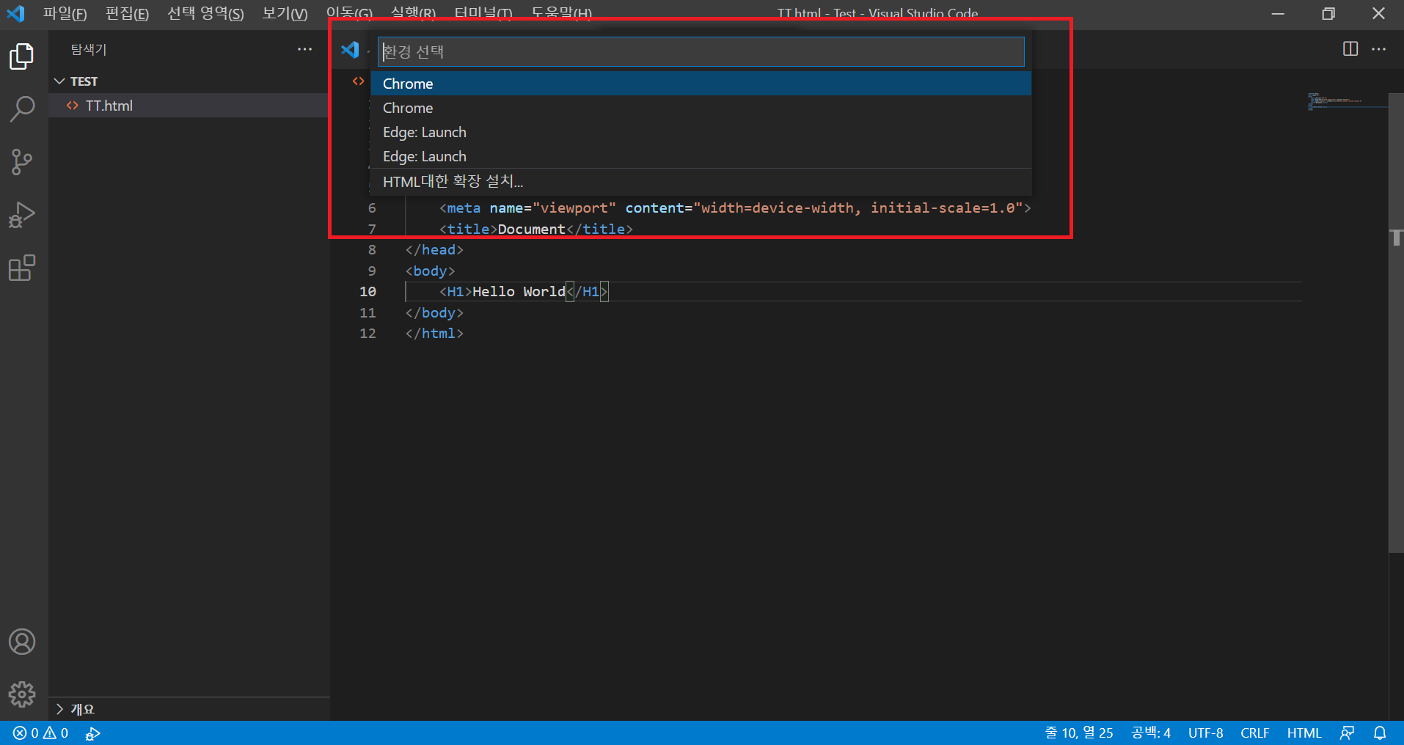
Task: Collapse the TEST folder section
Action: (189, 81)
